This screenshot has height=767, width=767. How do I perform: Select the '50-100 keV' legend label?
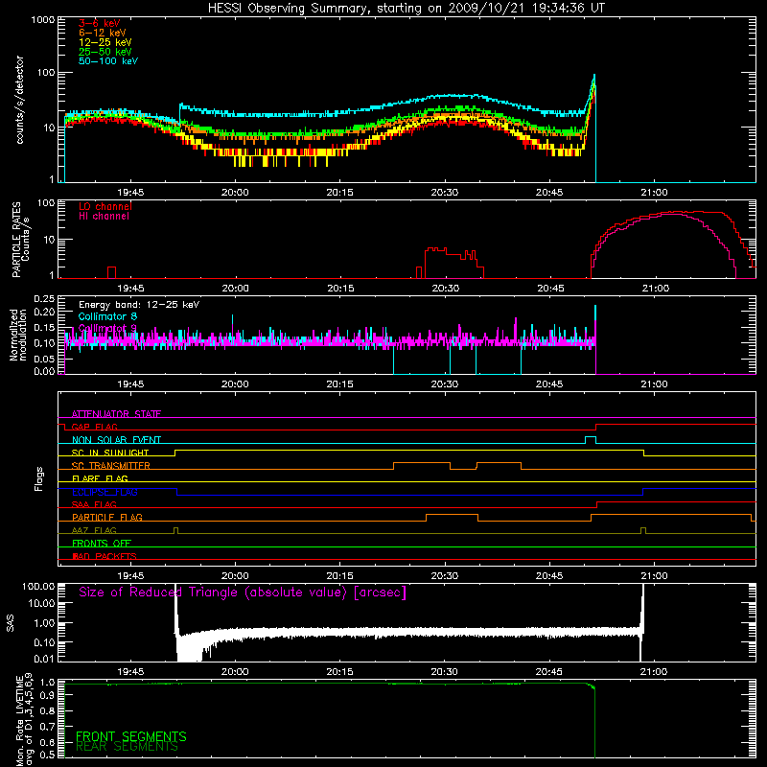[108, 61]
